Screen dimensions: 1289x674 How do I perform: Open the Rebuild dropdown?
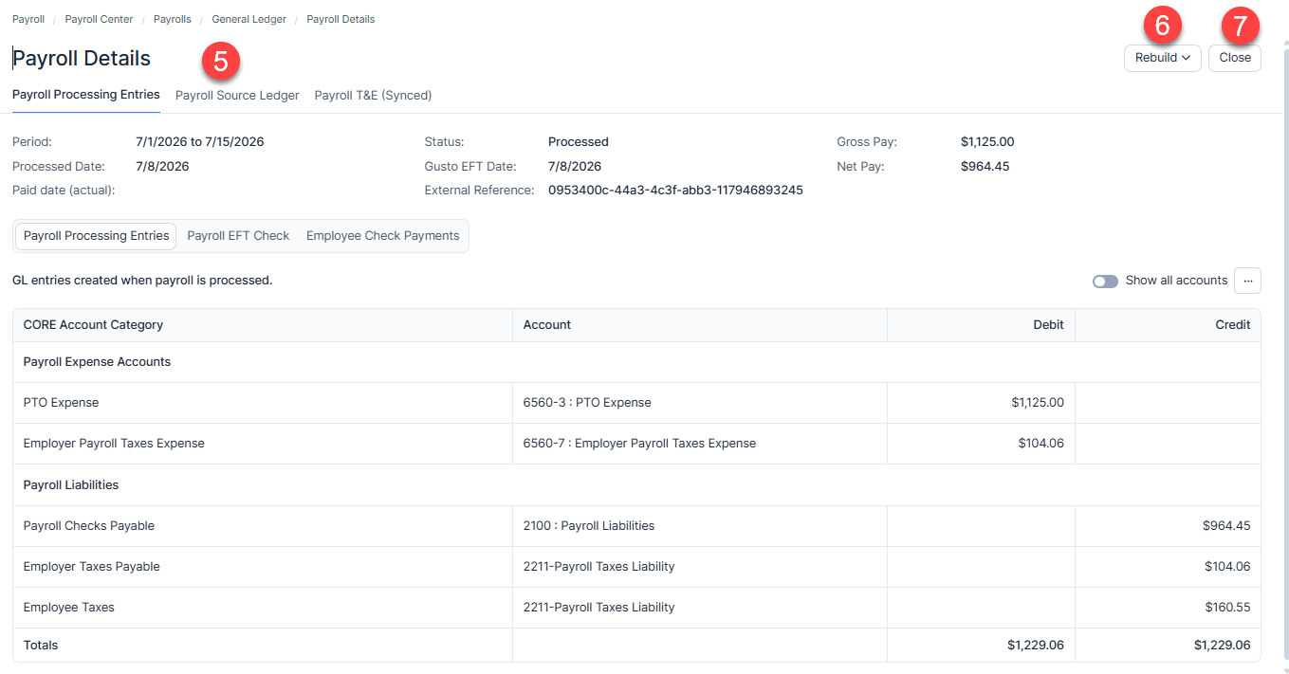point(1163,58)
